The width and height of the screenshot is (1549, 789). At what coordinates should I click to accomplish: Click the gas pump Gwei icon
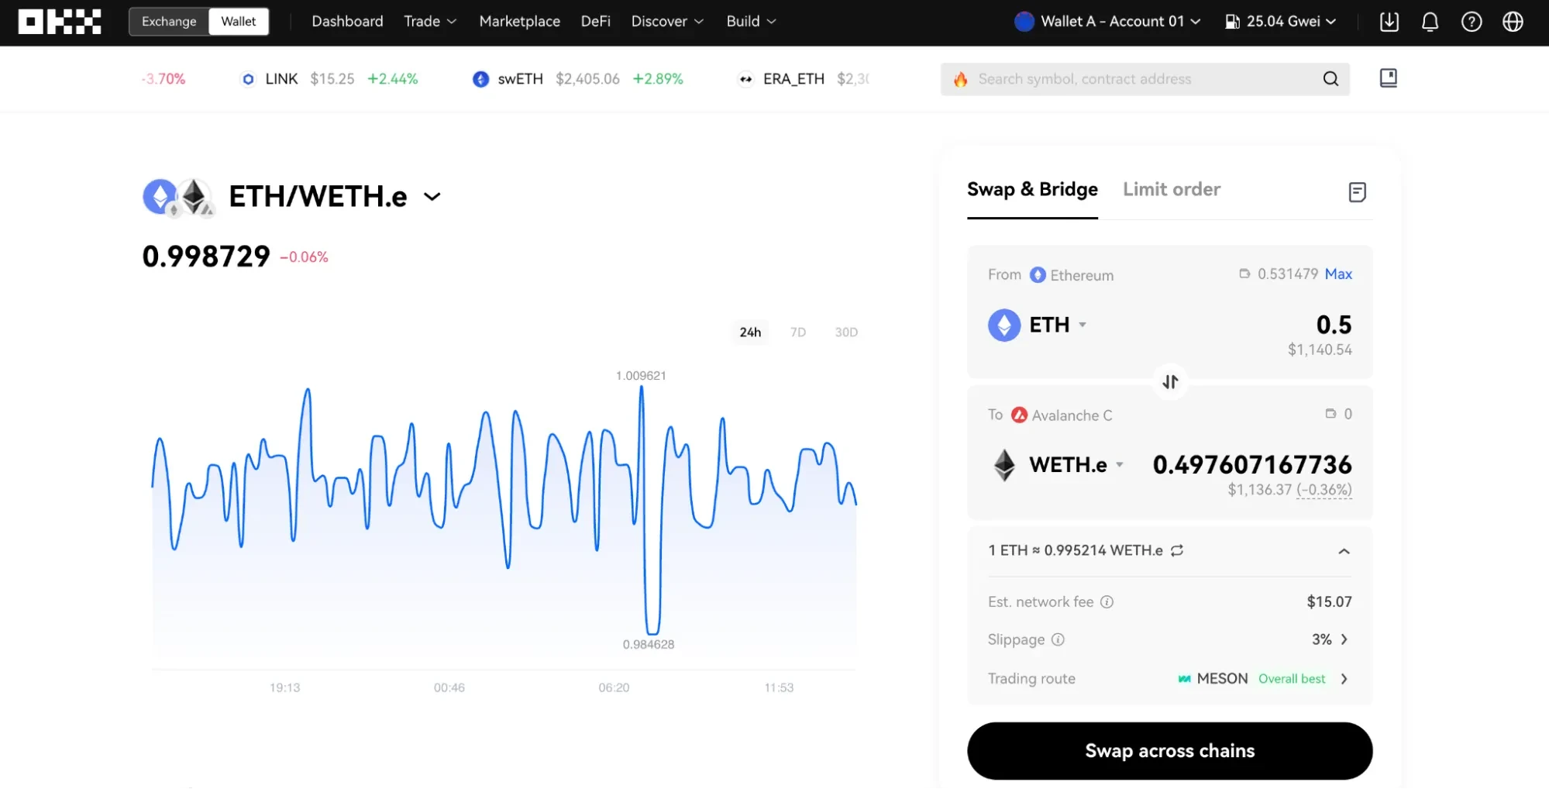point(1232,22)
